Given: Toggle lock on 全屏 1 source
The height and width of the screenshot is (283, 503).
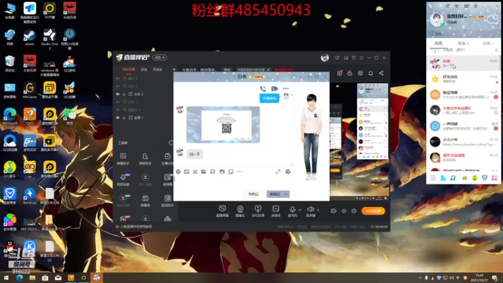Looking at the screenshot, I should click(x=124, y=118).
